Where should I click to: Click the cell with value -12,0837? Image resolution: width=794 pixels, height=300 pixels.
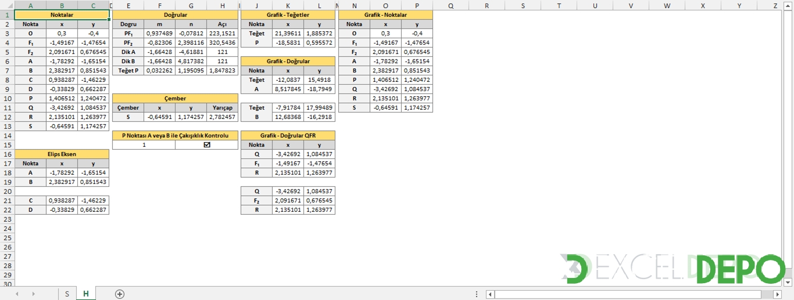(288, 79)
